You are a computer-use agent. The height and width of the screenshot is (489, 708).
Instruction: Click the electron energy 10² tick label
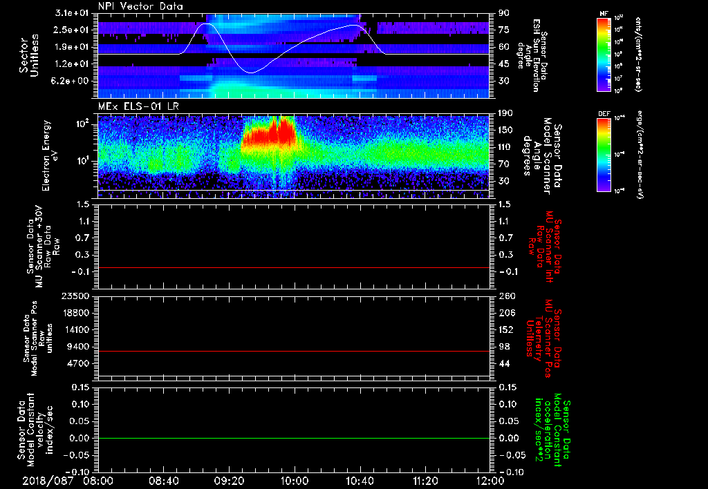[x=83, y=124]
